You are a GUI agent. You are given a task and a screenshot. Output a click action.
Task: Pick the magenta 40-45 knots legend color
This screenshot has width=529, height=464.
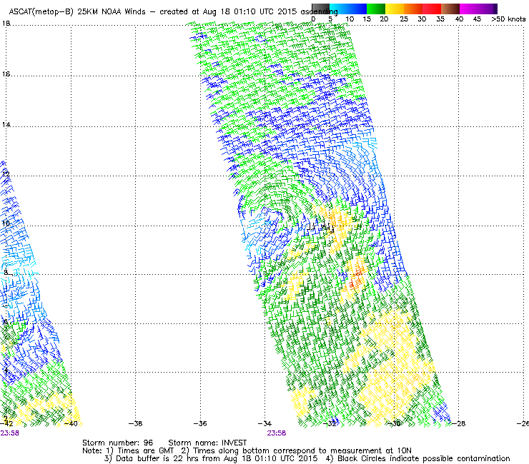click(470, 9)
